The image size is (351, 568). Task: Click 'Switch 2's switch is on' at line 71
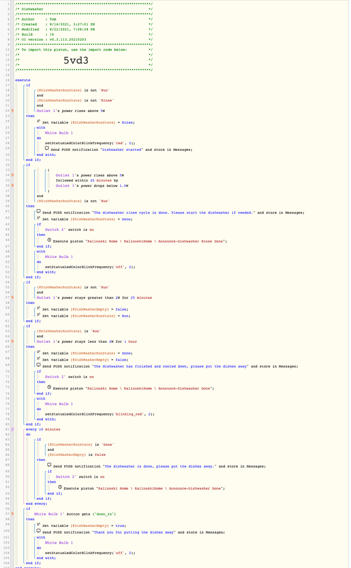69,377
